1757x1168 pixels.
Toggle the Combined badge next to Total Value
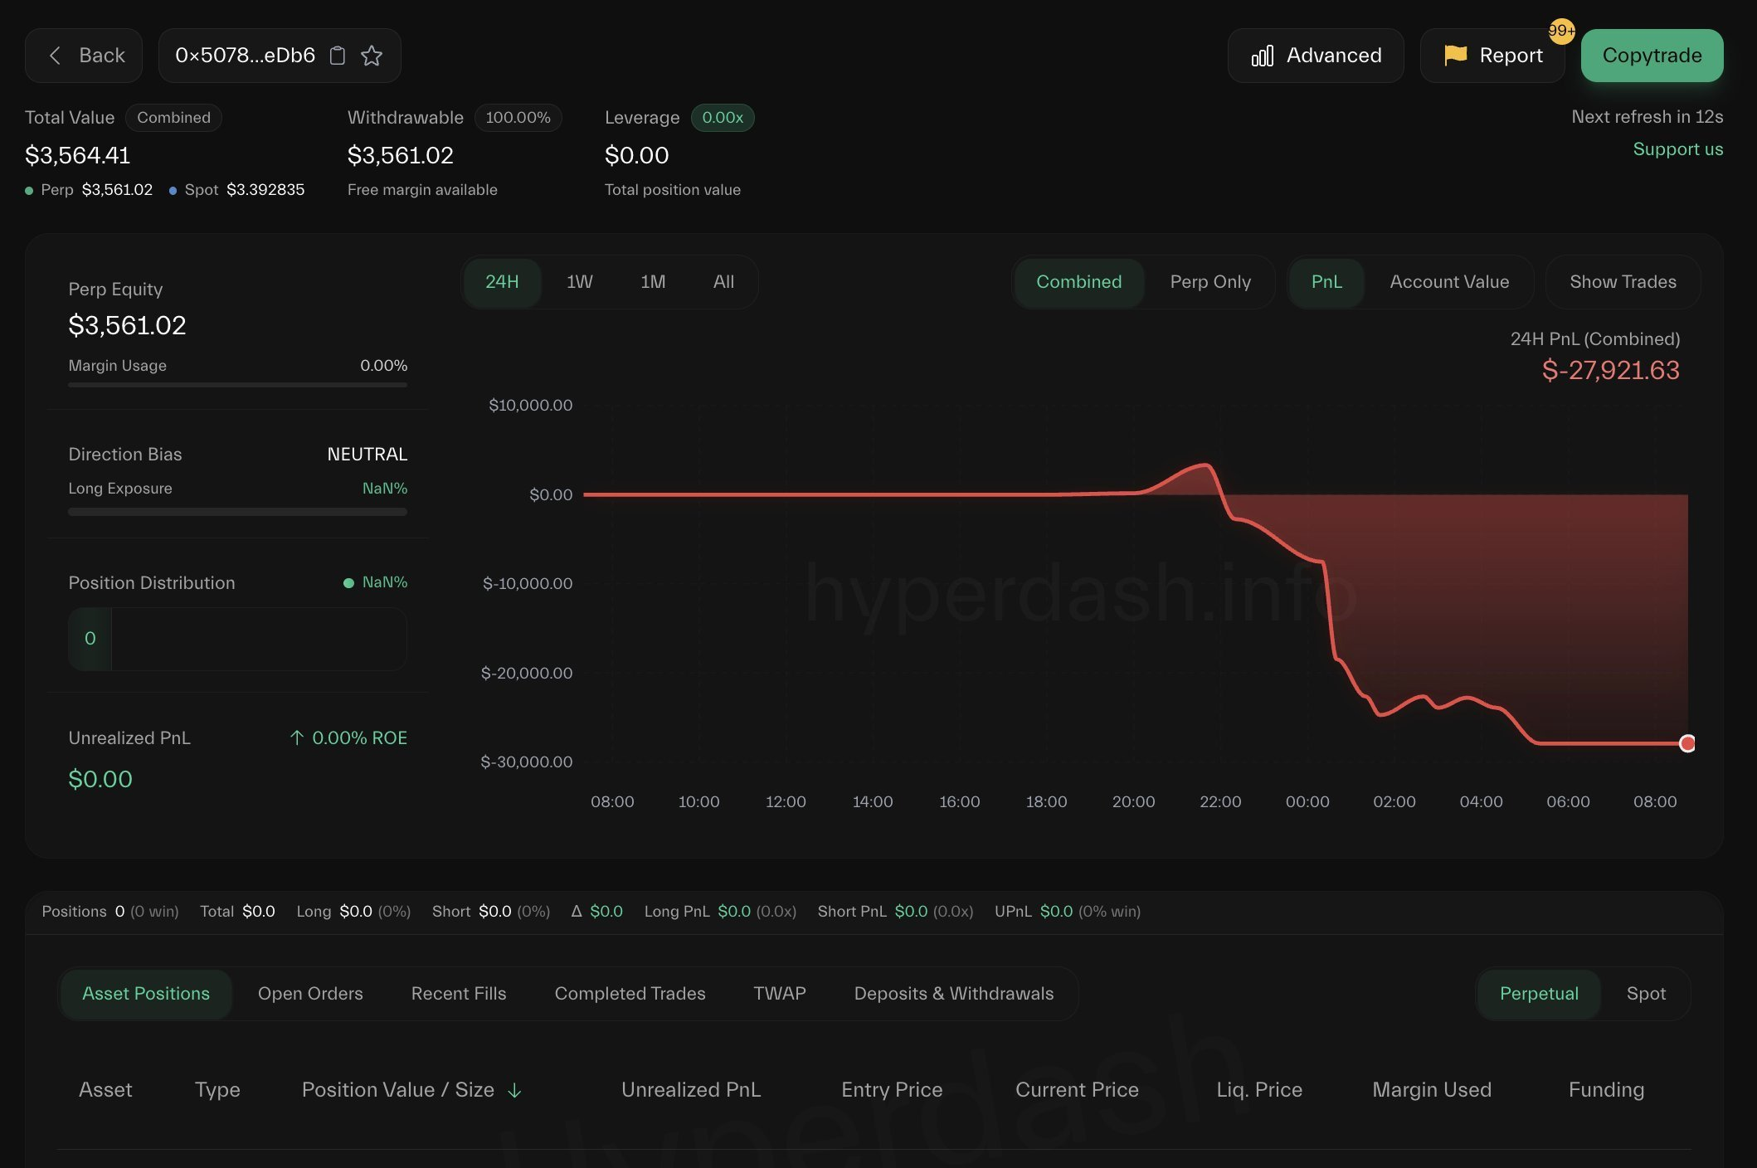[x=173, y=118]
